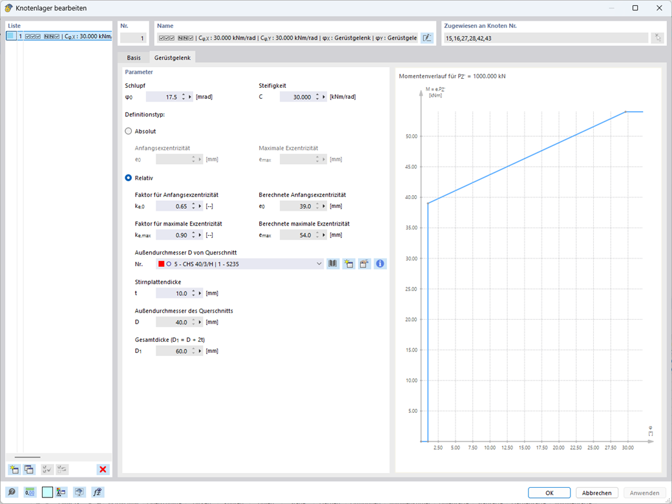Create new cross-section icon beside Nr. dropdown

(x=348, y=264)
